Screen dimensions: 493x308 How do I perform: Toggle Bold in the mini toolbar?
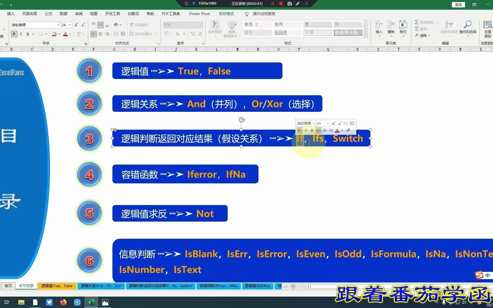click(x=299, y=130)
